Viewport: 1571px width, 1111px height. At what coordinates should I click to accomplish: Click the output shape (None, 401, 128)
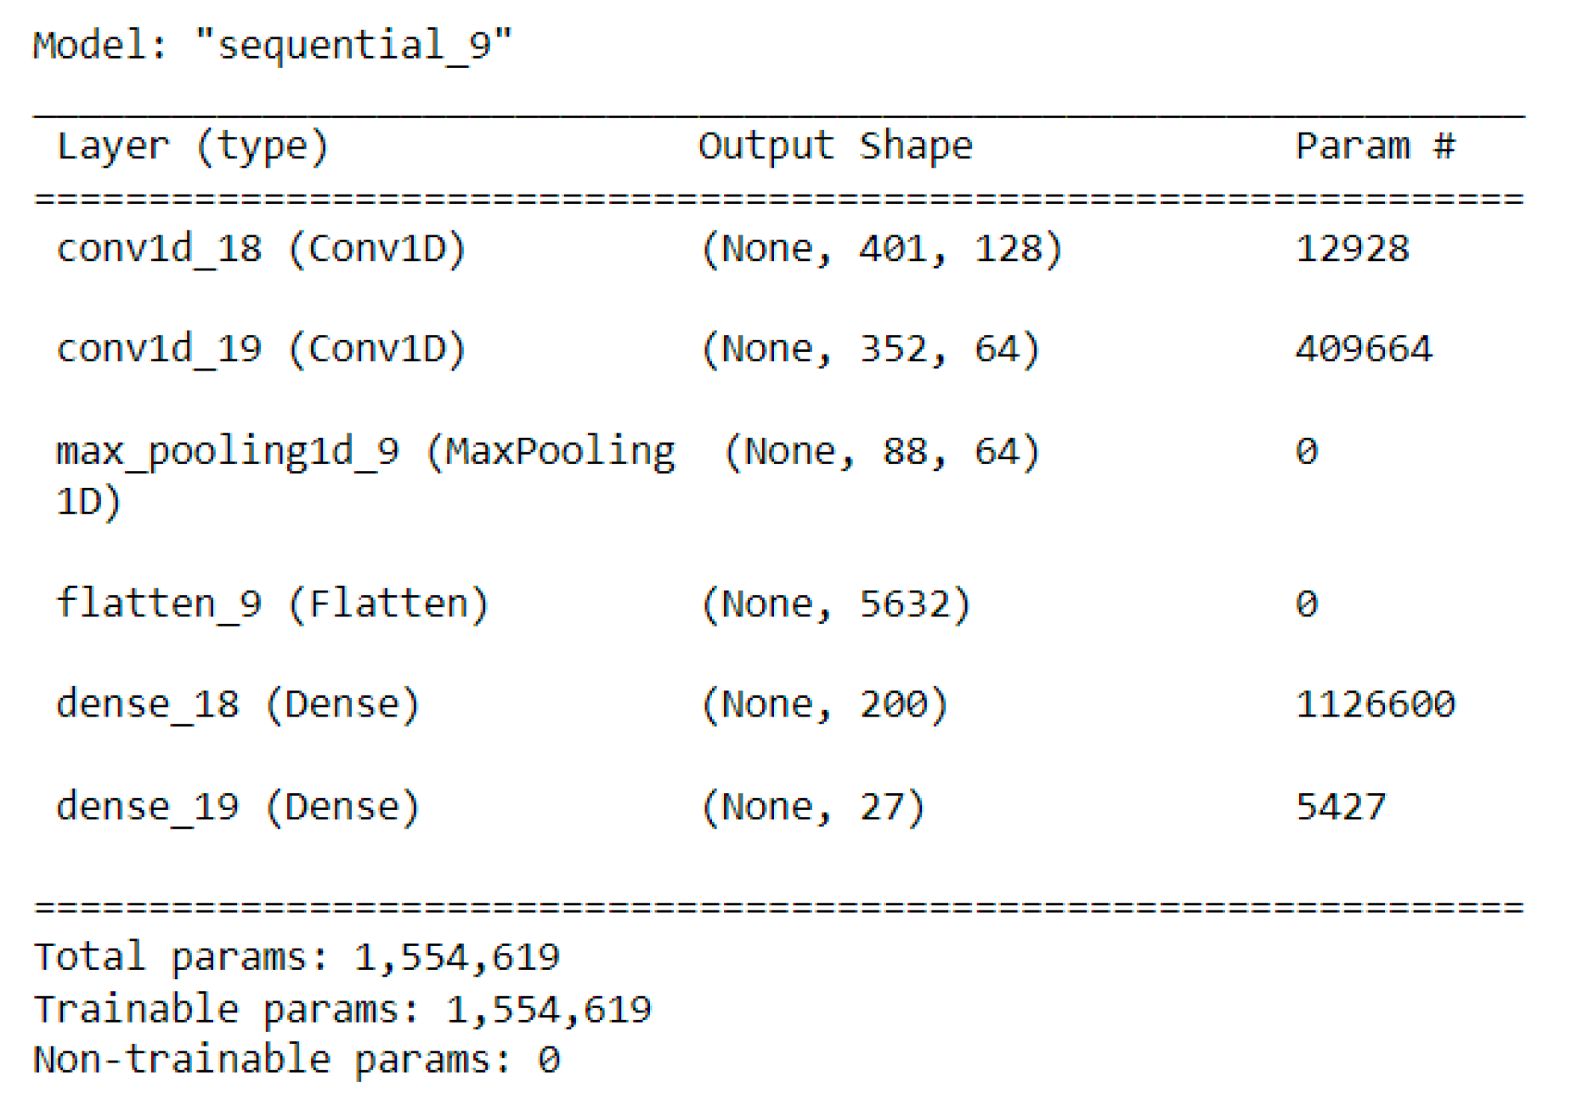[x=881, y=249]
